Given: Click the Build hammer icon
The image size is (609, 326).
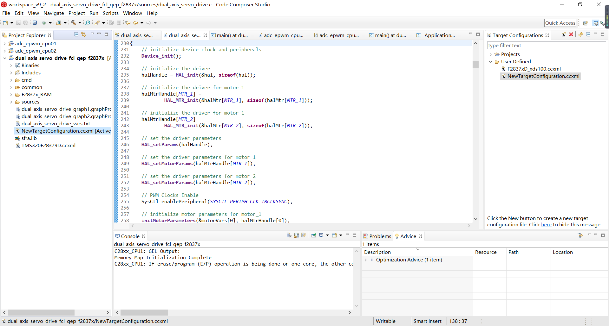Looking at the screenshot, I should pos(73,23).
